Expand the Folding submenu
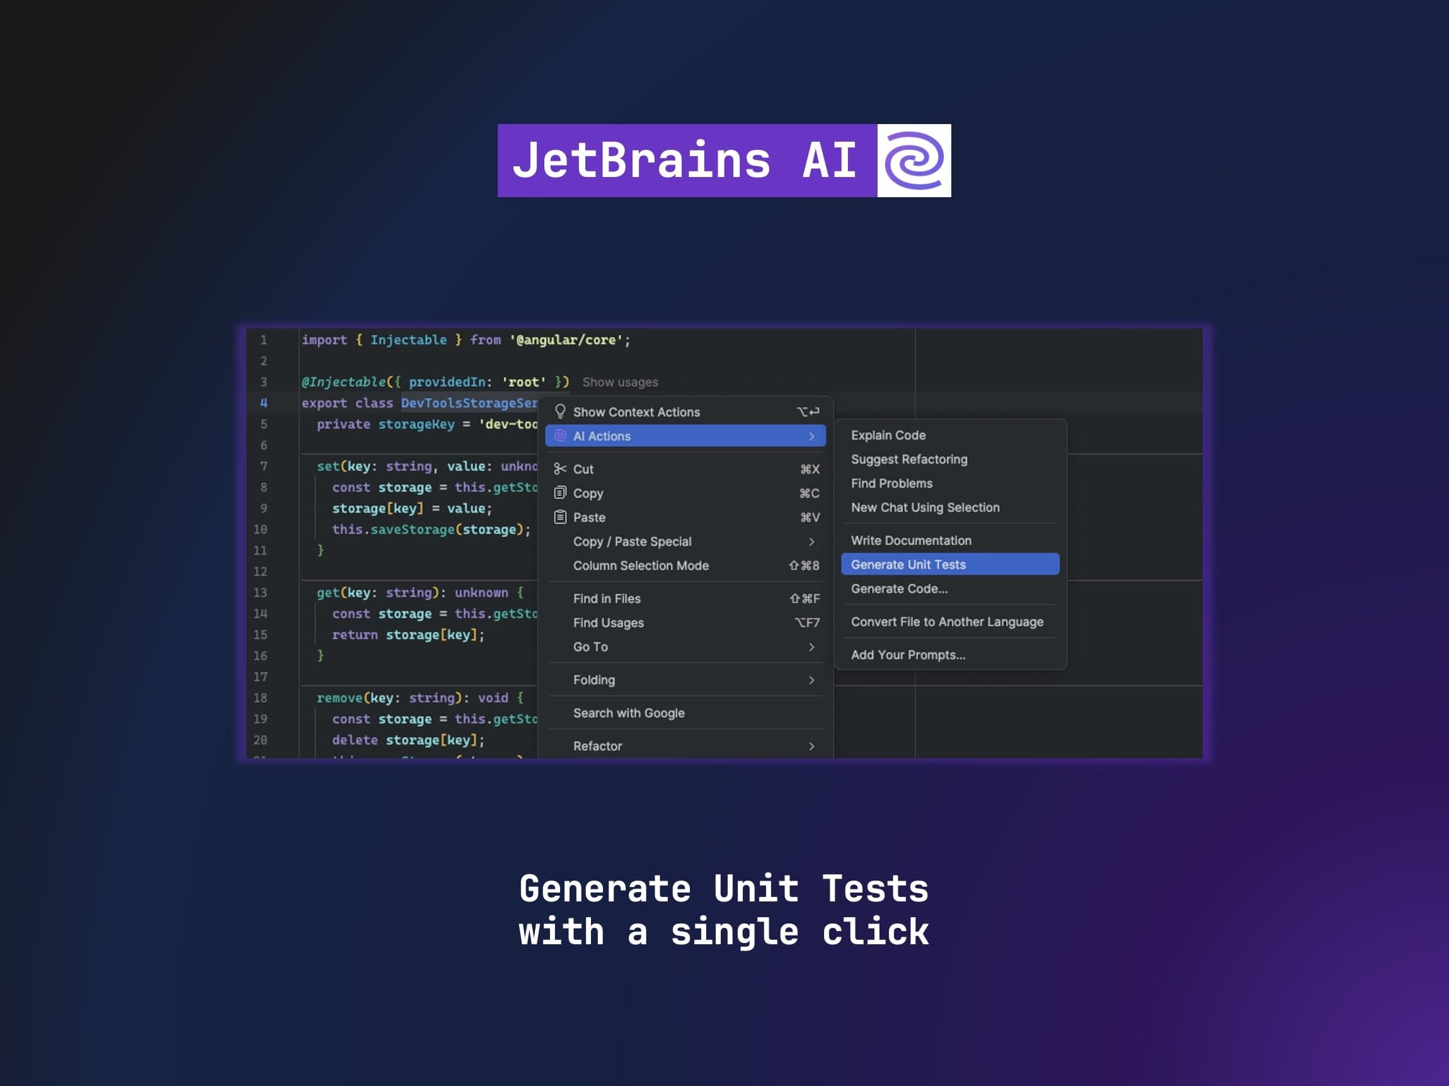Screen dimensions: 1449x1086 point(593,680)
